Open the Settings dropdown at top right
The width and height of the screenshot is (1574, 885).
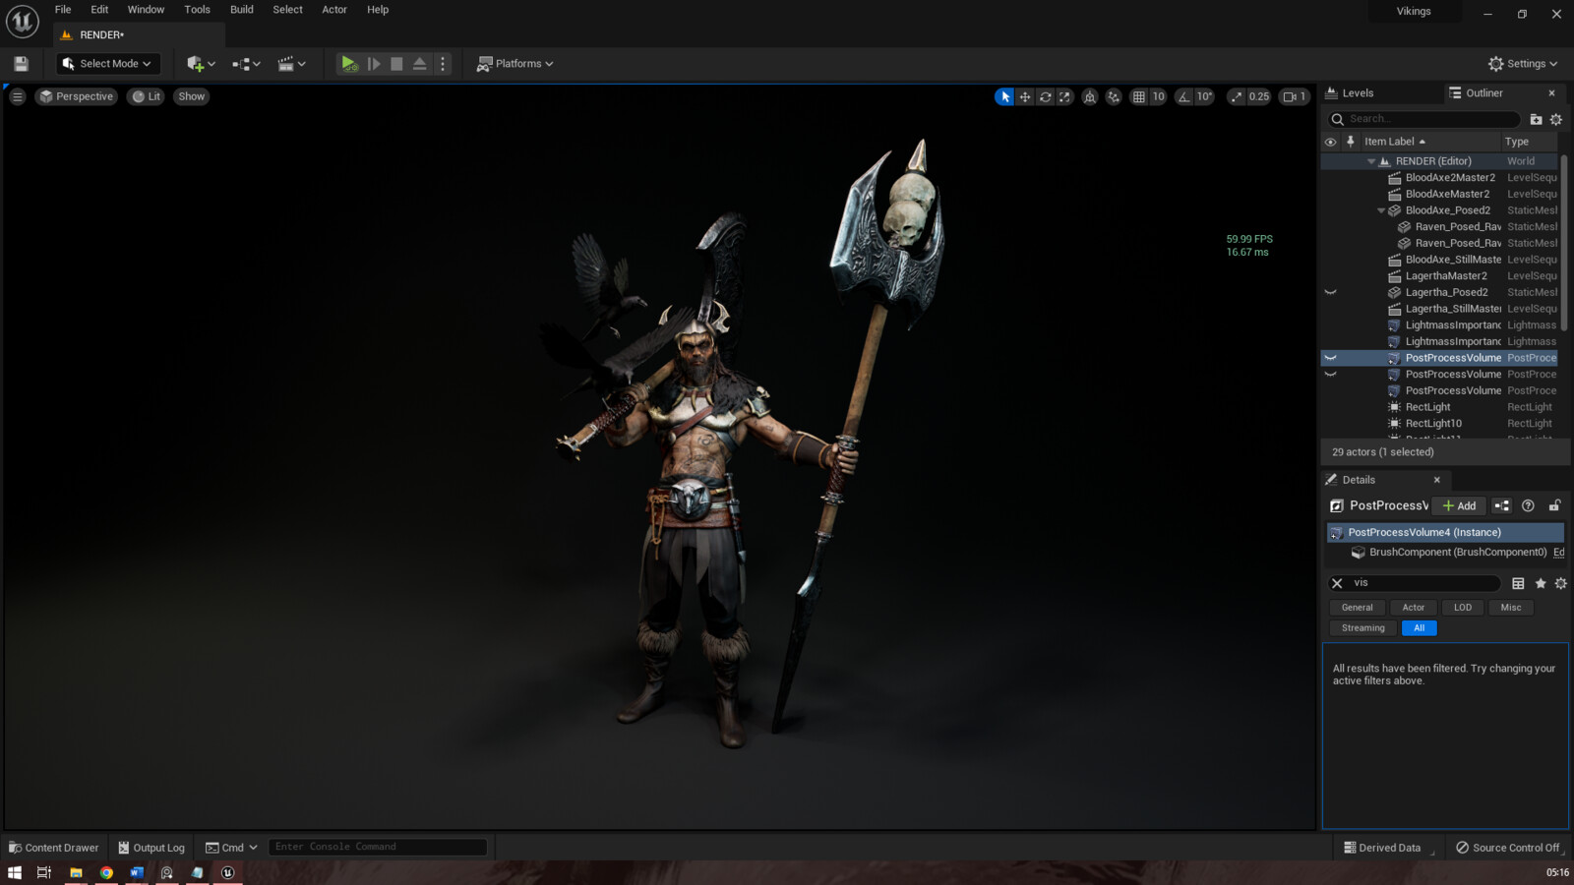tap(1523, 64)
